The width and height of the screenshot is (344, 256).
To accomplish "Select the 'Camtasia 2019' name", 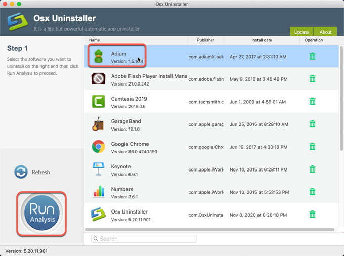I will pyautogui.click(x=129, y=99).
